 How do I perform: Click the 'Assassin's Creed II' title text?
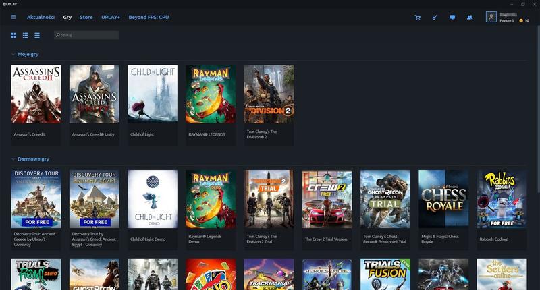(x=30, y=134)
